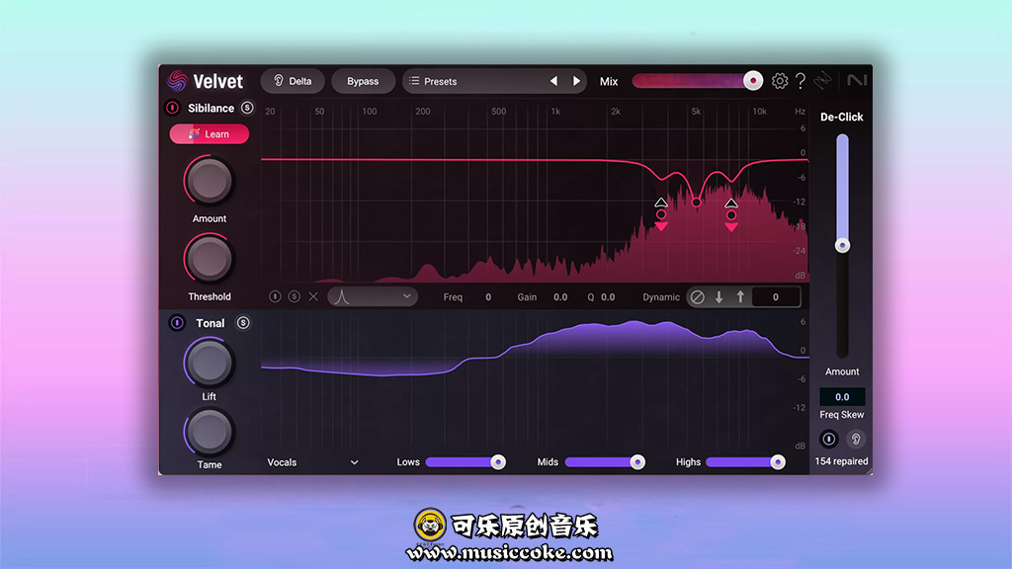The height and width of the screenshot is (569, 1012).
Task: Open the band filter shape dropdown
Action: [373, 296]
